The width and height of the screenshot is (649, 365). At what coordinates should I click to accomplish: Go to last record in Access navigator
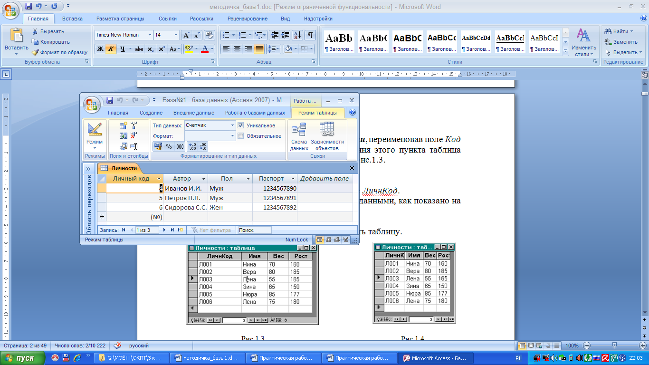coord(172,230)
